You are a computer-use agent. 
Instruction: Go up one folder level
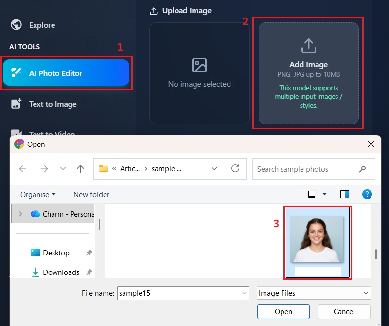(x=80, y=169)
